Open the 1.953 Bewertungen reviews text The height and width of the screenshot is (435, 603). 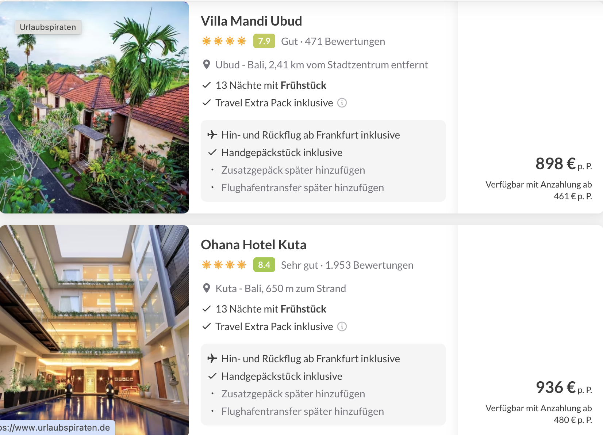click(369, 265)
